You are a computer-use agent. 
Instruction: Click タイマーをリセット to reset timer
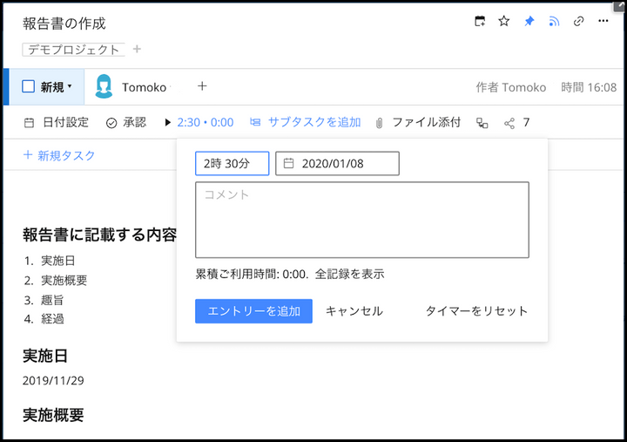476,311
